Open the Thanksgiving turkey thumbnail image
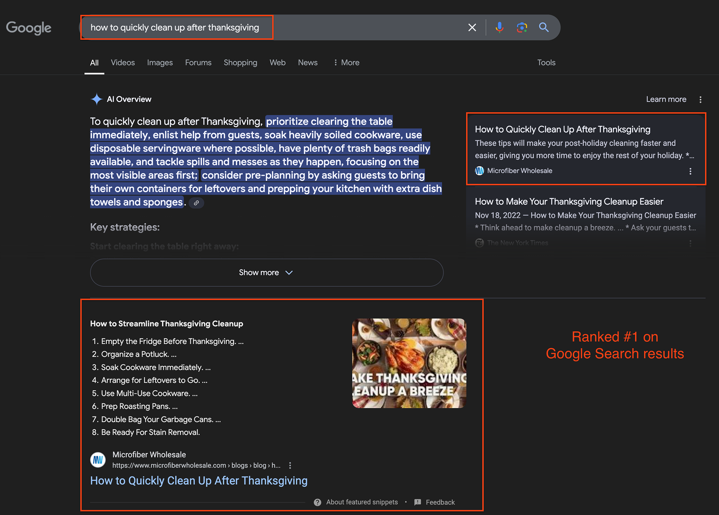The width and height of the screenshot is (719, 515). pos(409,363)
